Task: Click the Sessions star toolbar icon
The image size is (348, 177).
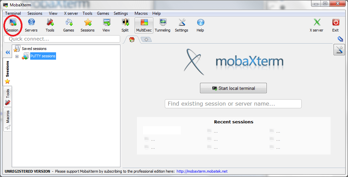Action: coord(88,25)
